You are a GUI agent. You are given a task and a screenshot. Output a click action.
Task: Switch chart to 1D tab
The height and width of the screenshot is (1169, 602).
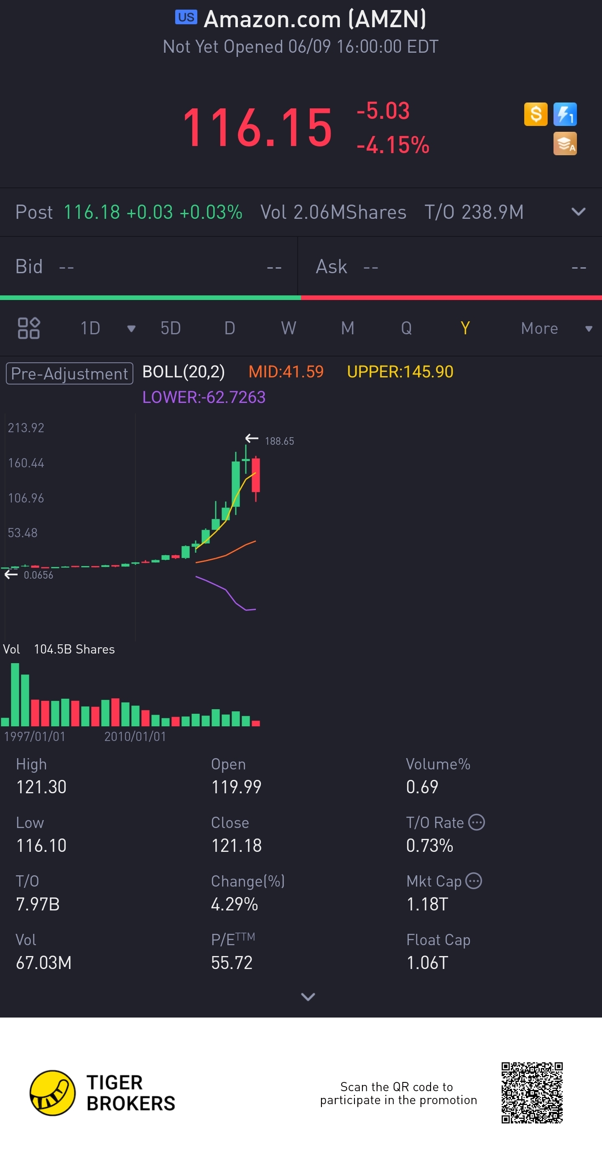90,328
